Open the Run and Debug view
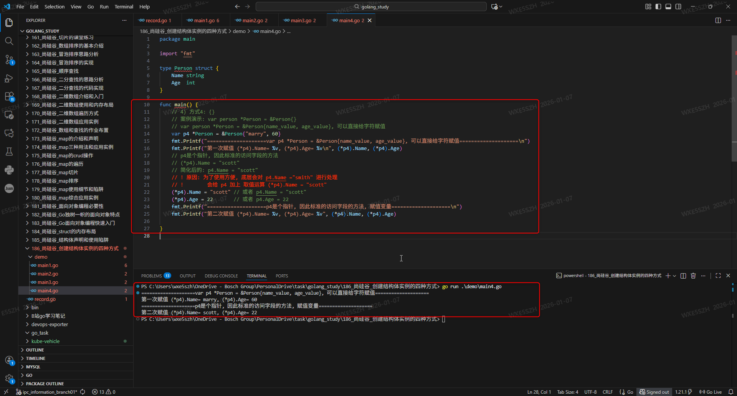This screenshot has width=737, height=396. [9, 78]
